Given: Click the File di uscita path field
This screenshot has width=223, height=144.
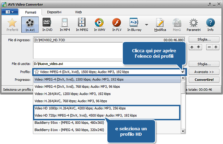Looking at the screenshot, I should 78,64.
